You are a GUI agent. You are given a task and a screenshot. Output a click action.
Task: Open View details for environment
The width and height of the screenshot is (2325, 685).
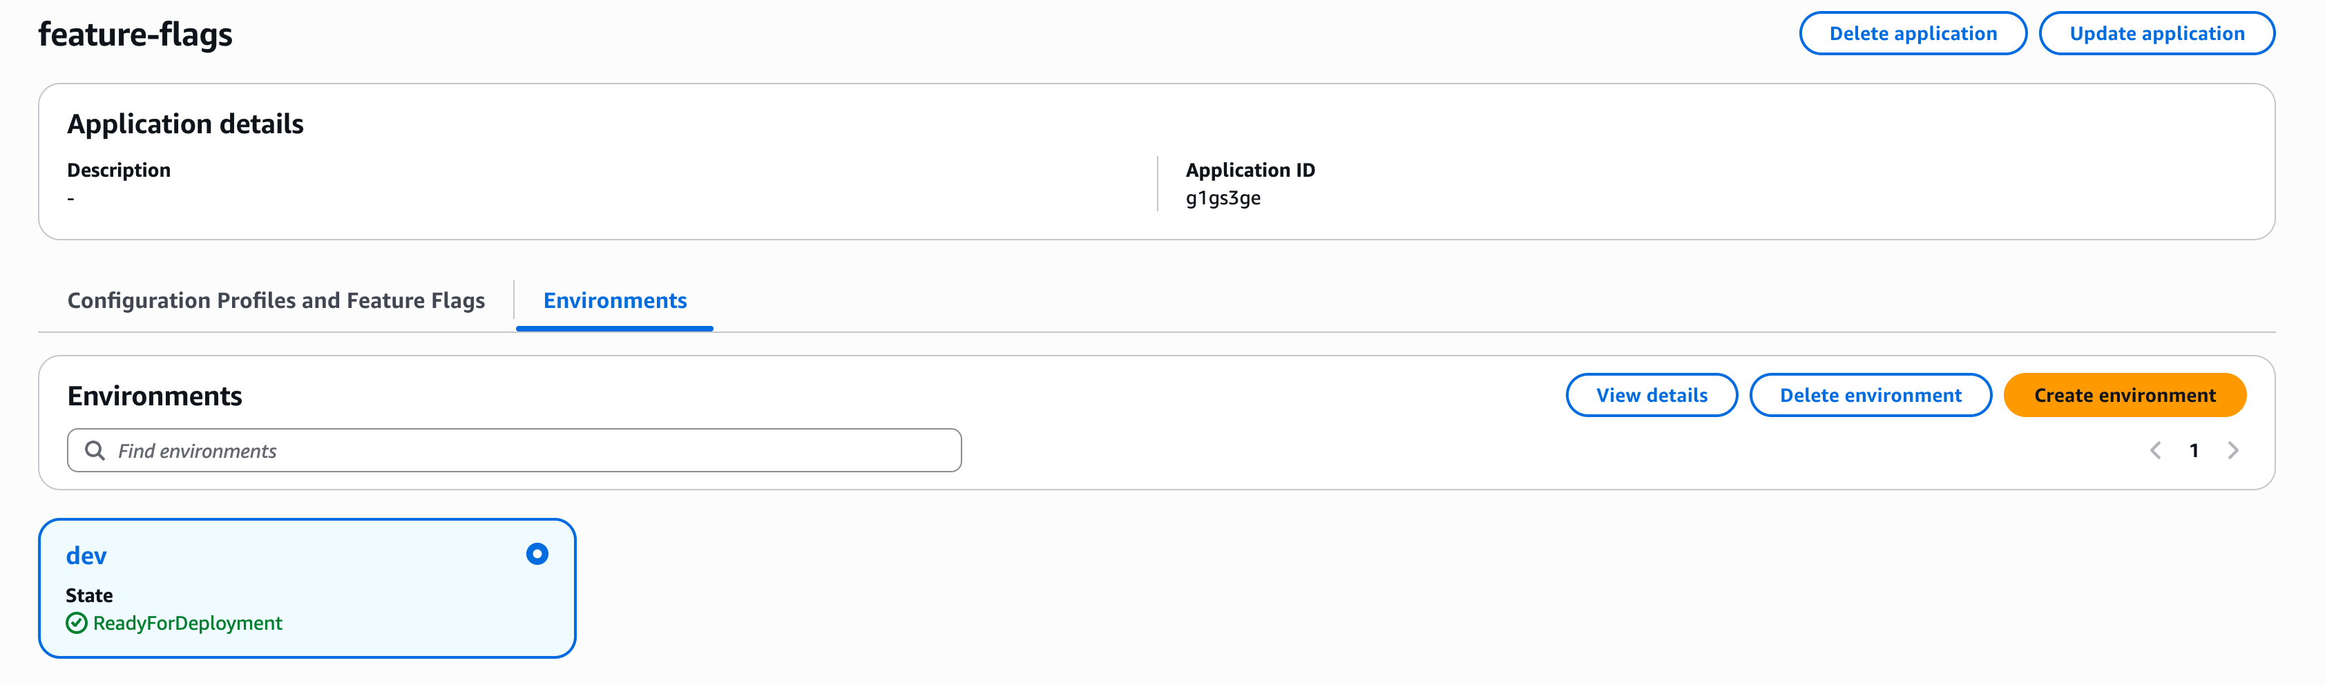click(1651, 395)
